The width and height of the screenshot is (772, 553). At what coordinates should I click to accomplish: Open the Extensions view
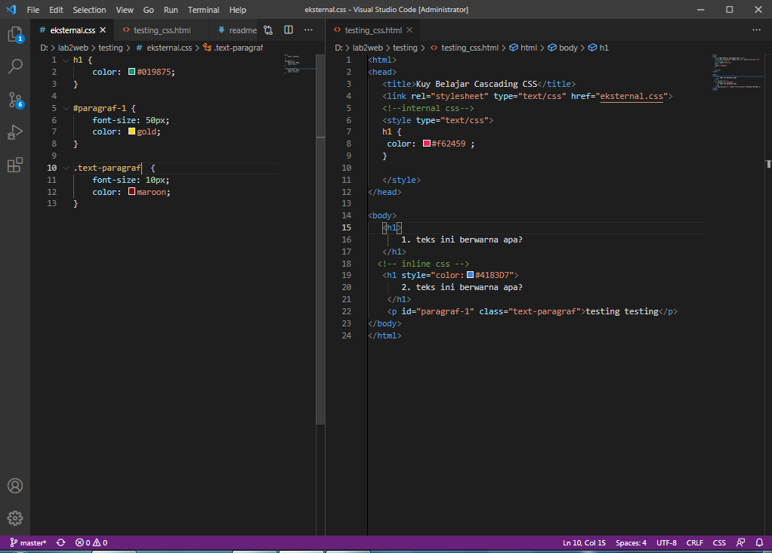[x=15, y=165]
